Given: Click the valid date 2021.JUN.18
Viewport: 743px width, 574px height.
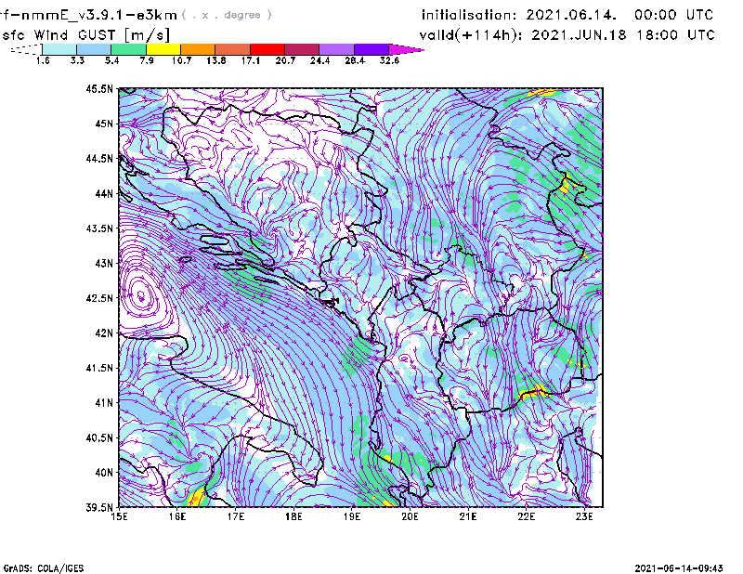Looking at the screenshot, I should point(579,35).
